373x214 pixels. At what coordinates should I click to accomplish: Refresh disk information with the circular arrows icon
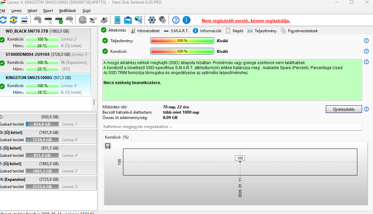pos(3,20)
